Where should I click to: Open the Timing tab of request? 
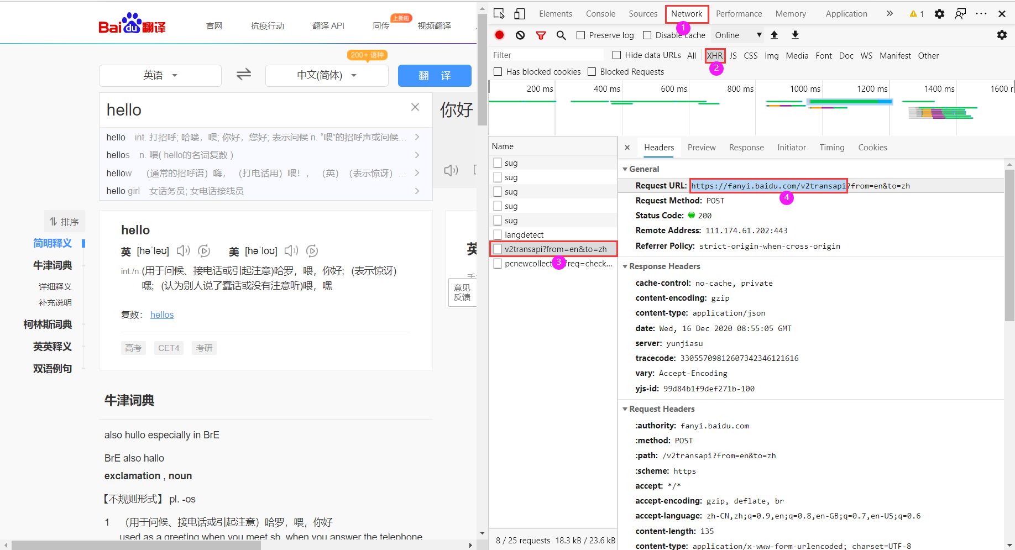(x=832, y=148)
